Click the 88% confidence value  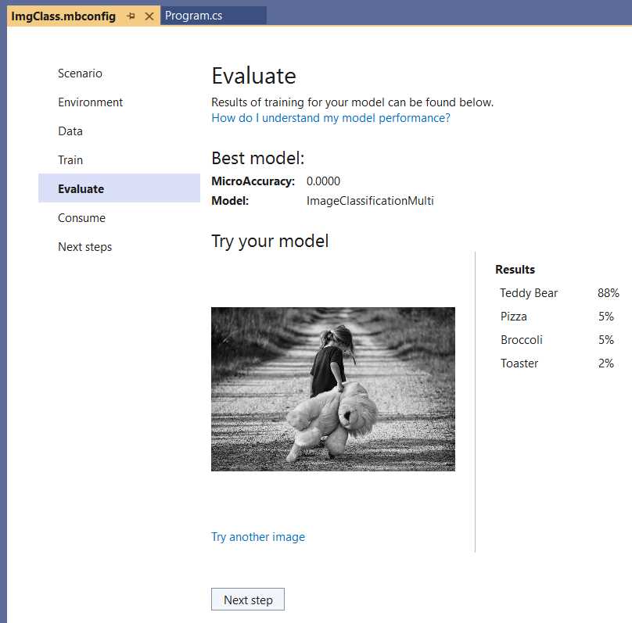[x=609, y=293]
